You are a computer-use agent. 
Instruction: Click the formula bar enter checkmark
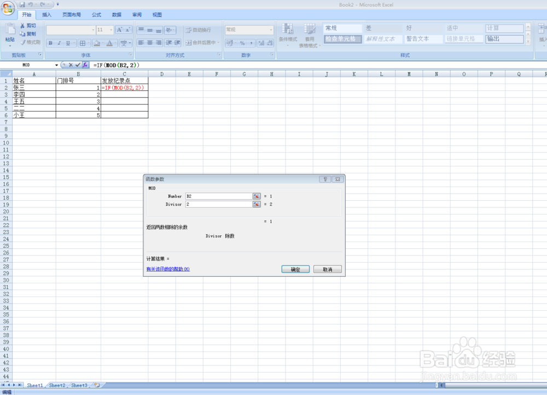[x=78, y=65]
